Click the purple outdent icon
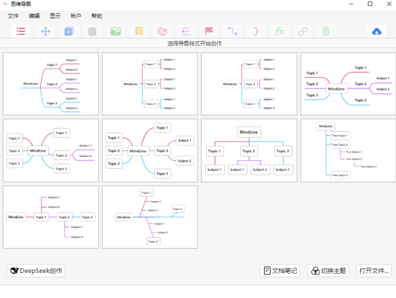The image size is (396, 298). (x=186, y=31)
